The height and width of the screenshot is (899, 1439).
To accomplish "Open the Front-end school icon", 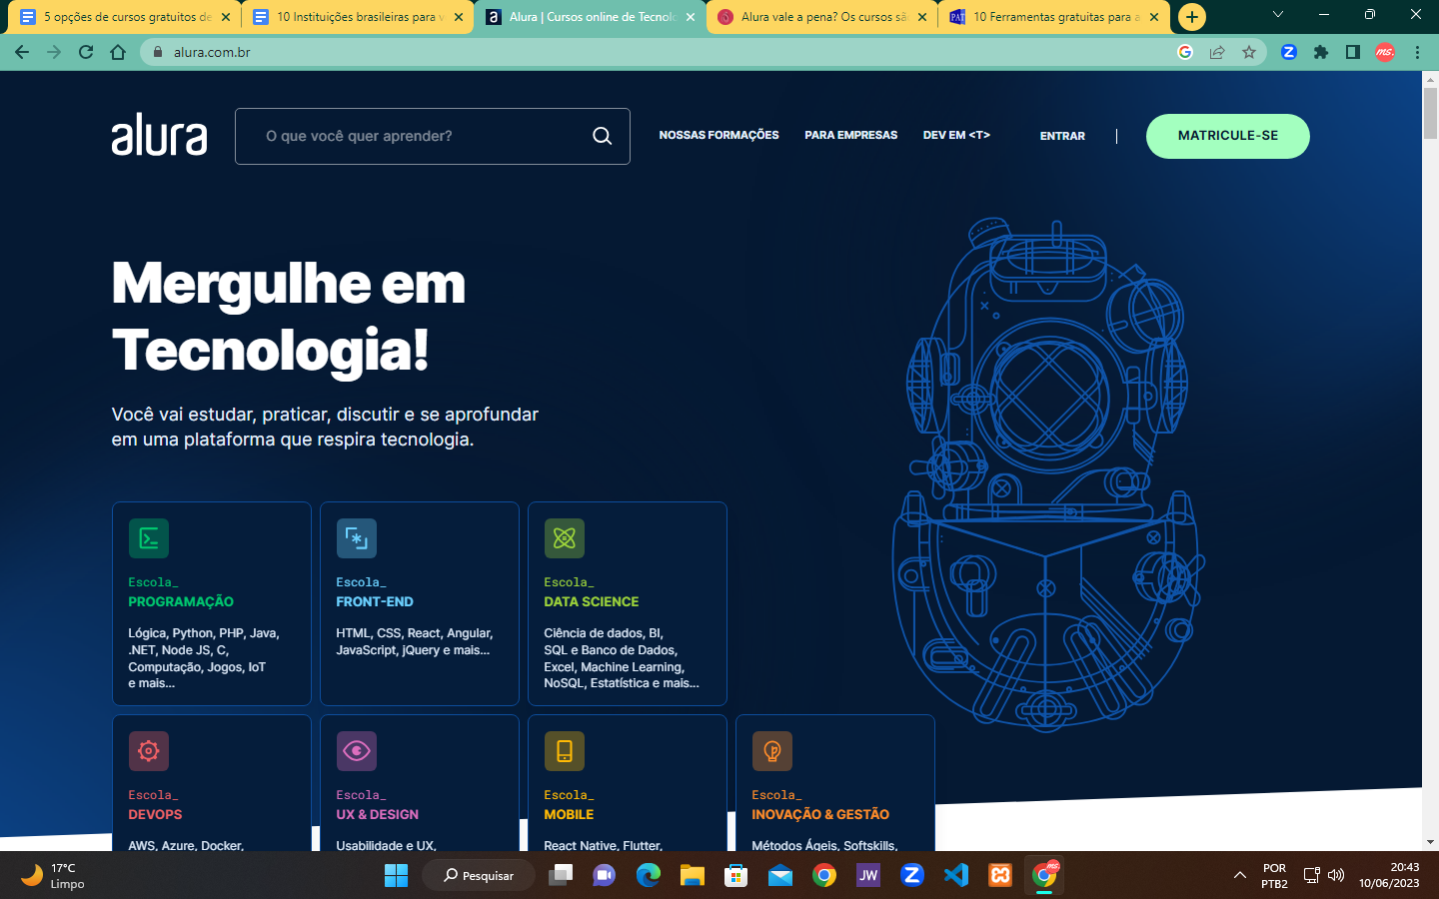I will point(357,538).
